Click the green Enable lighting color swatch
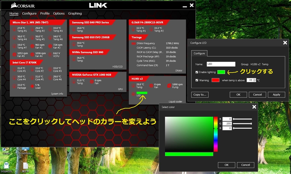The width and height of the screenshot is (291, 174). coord(221,72)
